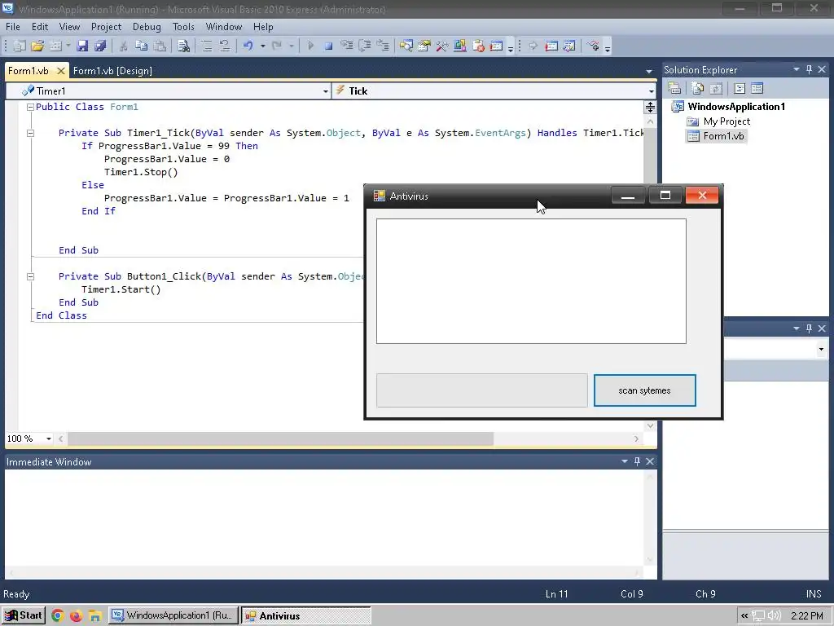The height and width of the screenshot is (626, 834).
Task: Close the Form1.vb code tab
Action: coord(60,71)
